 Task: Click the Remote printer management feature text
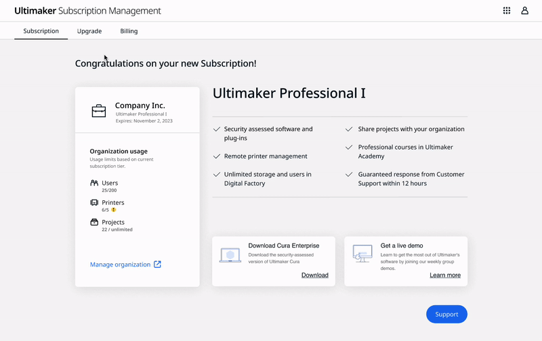tap(266, 156)
